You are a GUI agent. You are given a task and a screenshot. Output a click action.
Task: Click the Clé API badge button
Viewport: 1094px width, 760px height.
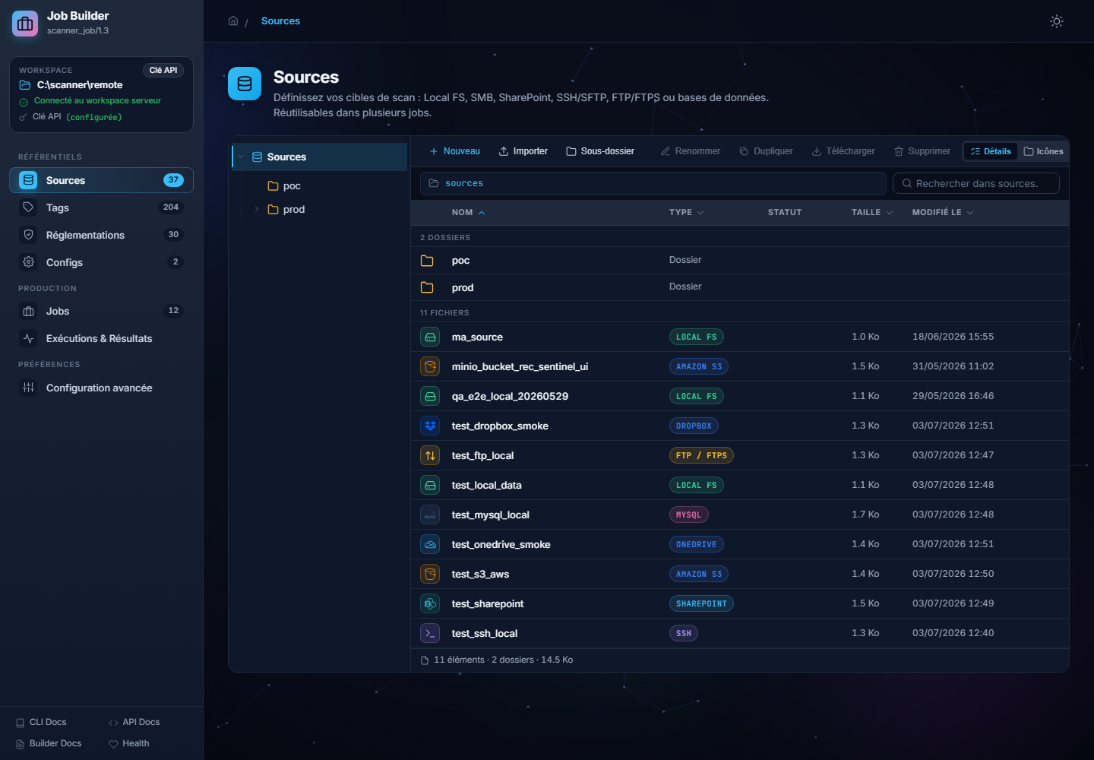(163, 70)
